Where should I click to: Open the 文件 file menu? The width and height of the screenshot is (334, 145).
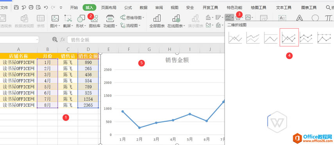(x=4, y=8)
